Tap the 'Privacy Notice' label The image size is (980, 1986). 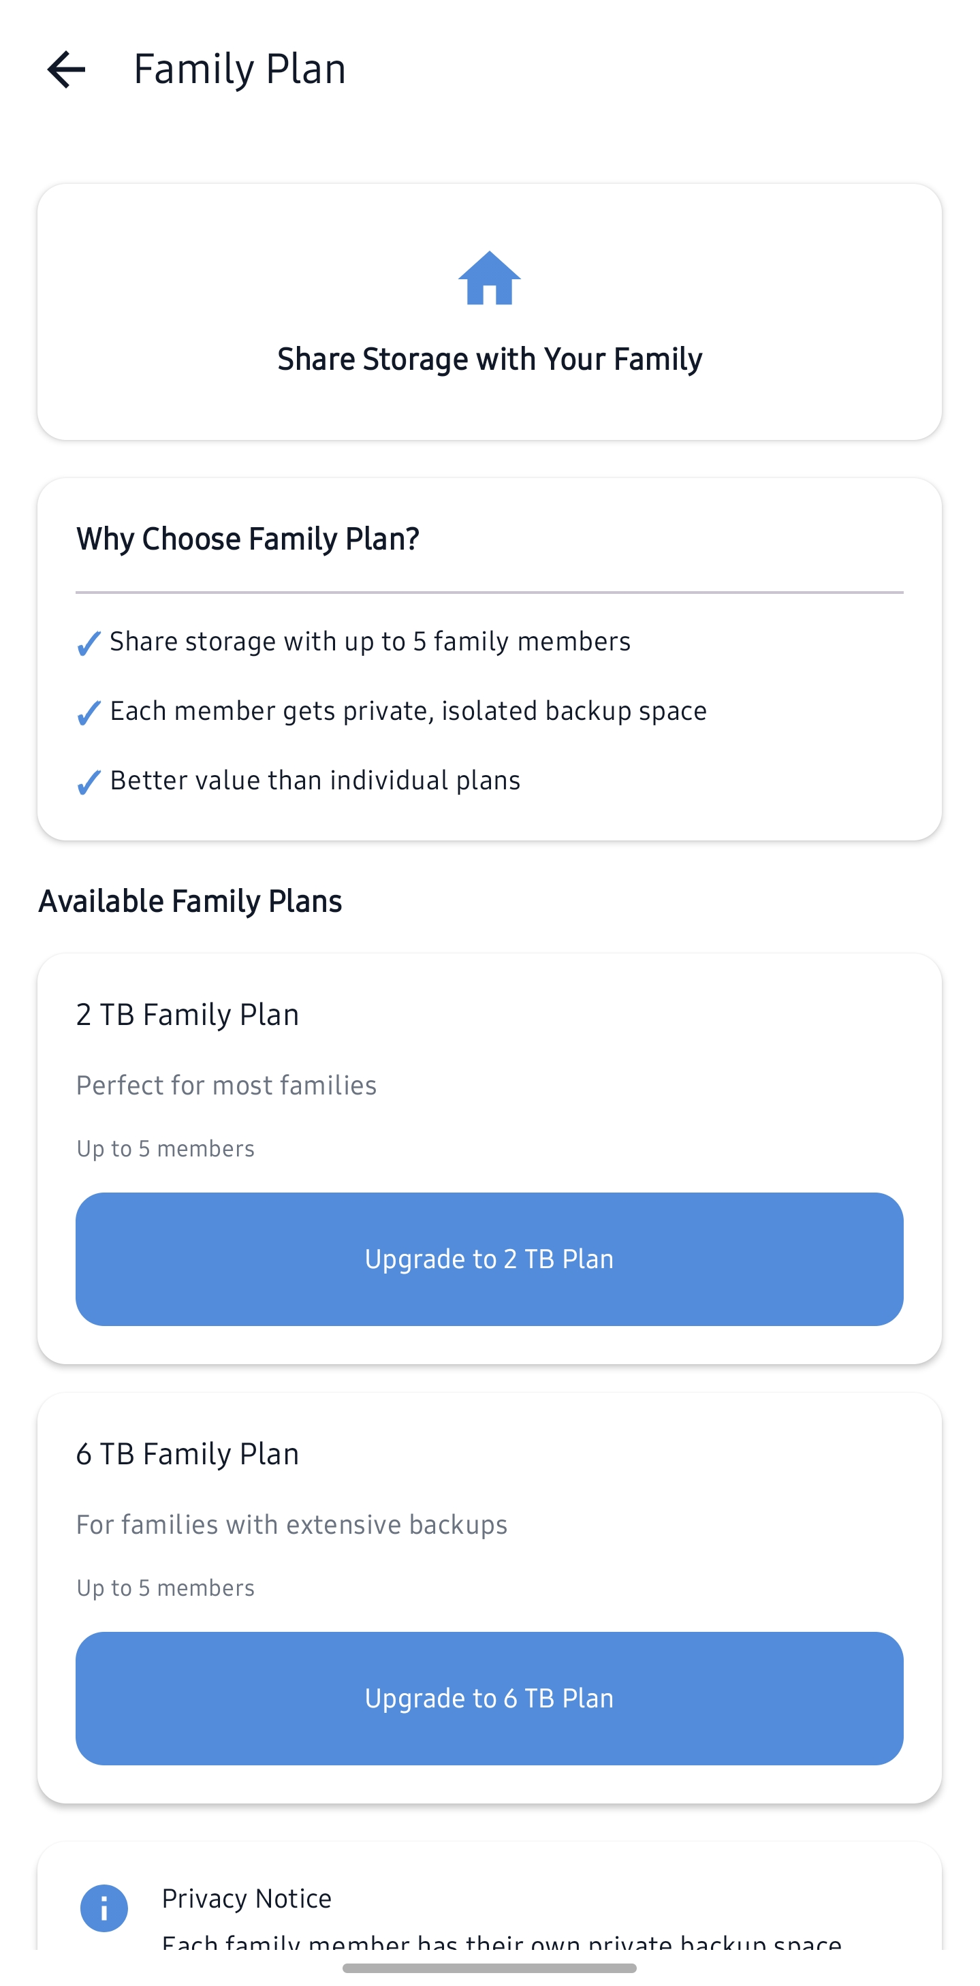click(247, 1898)
